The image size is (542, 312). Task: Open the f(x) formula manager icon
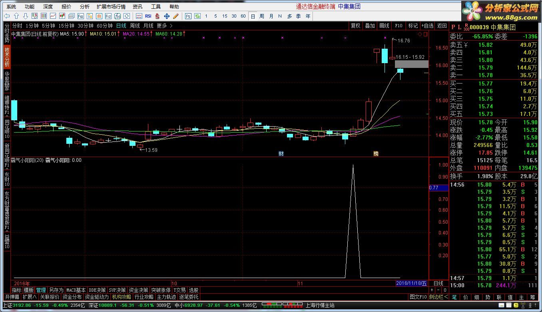coord(118,16)
